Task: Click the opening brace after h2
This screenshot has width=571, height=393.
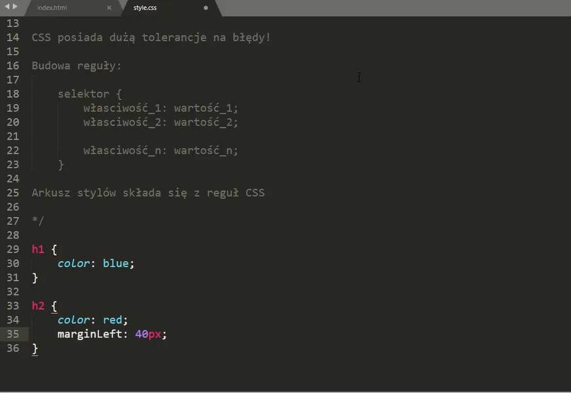Action: (54, 306)
